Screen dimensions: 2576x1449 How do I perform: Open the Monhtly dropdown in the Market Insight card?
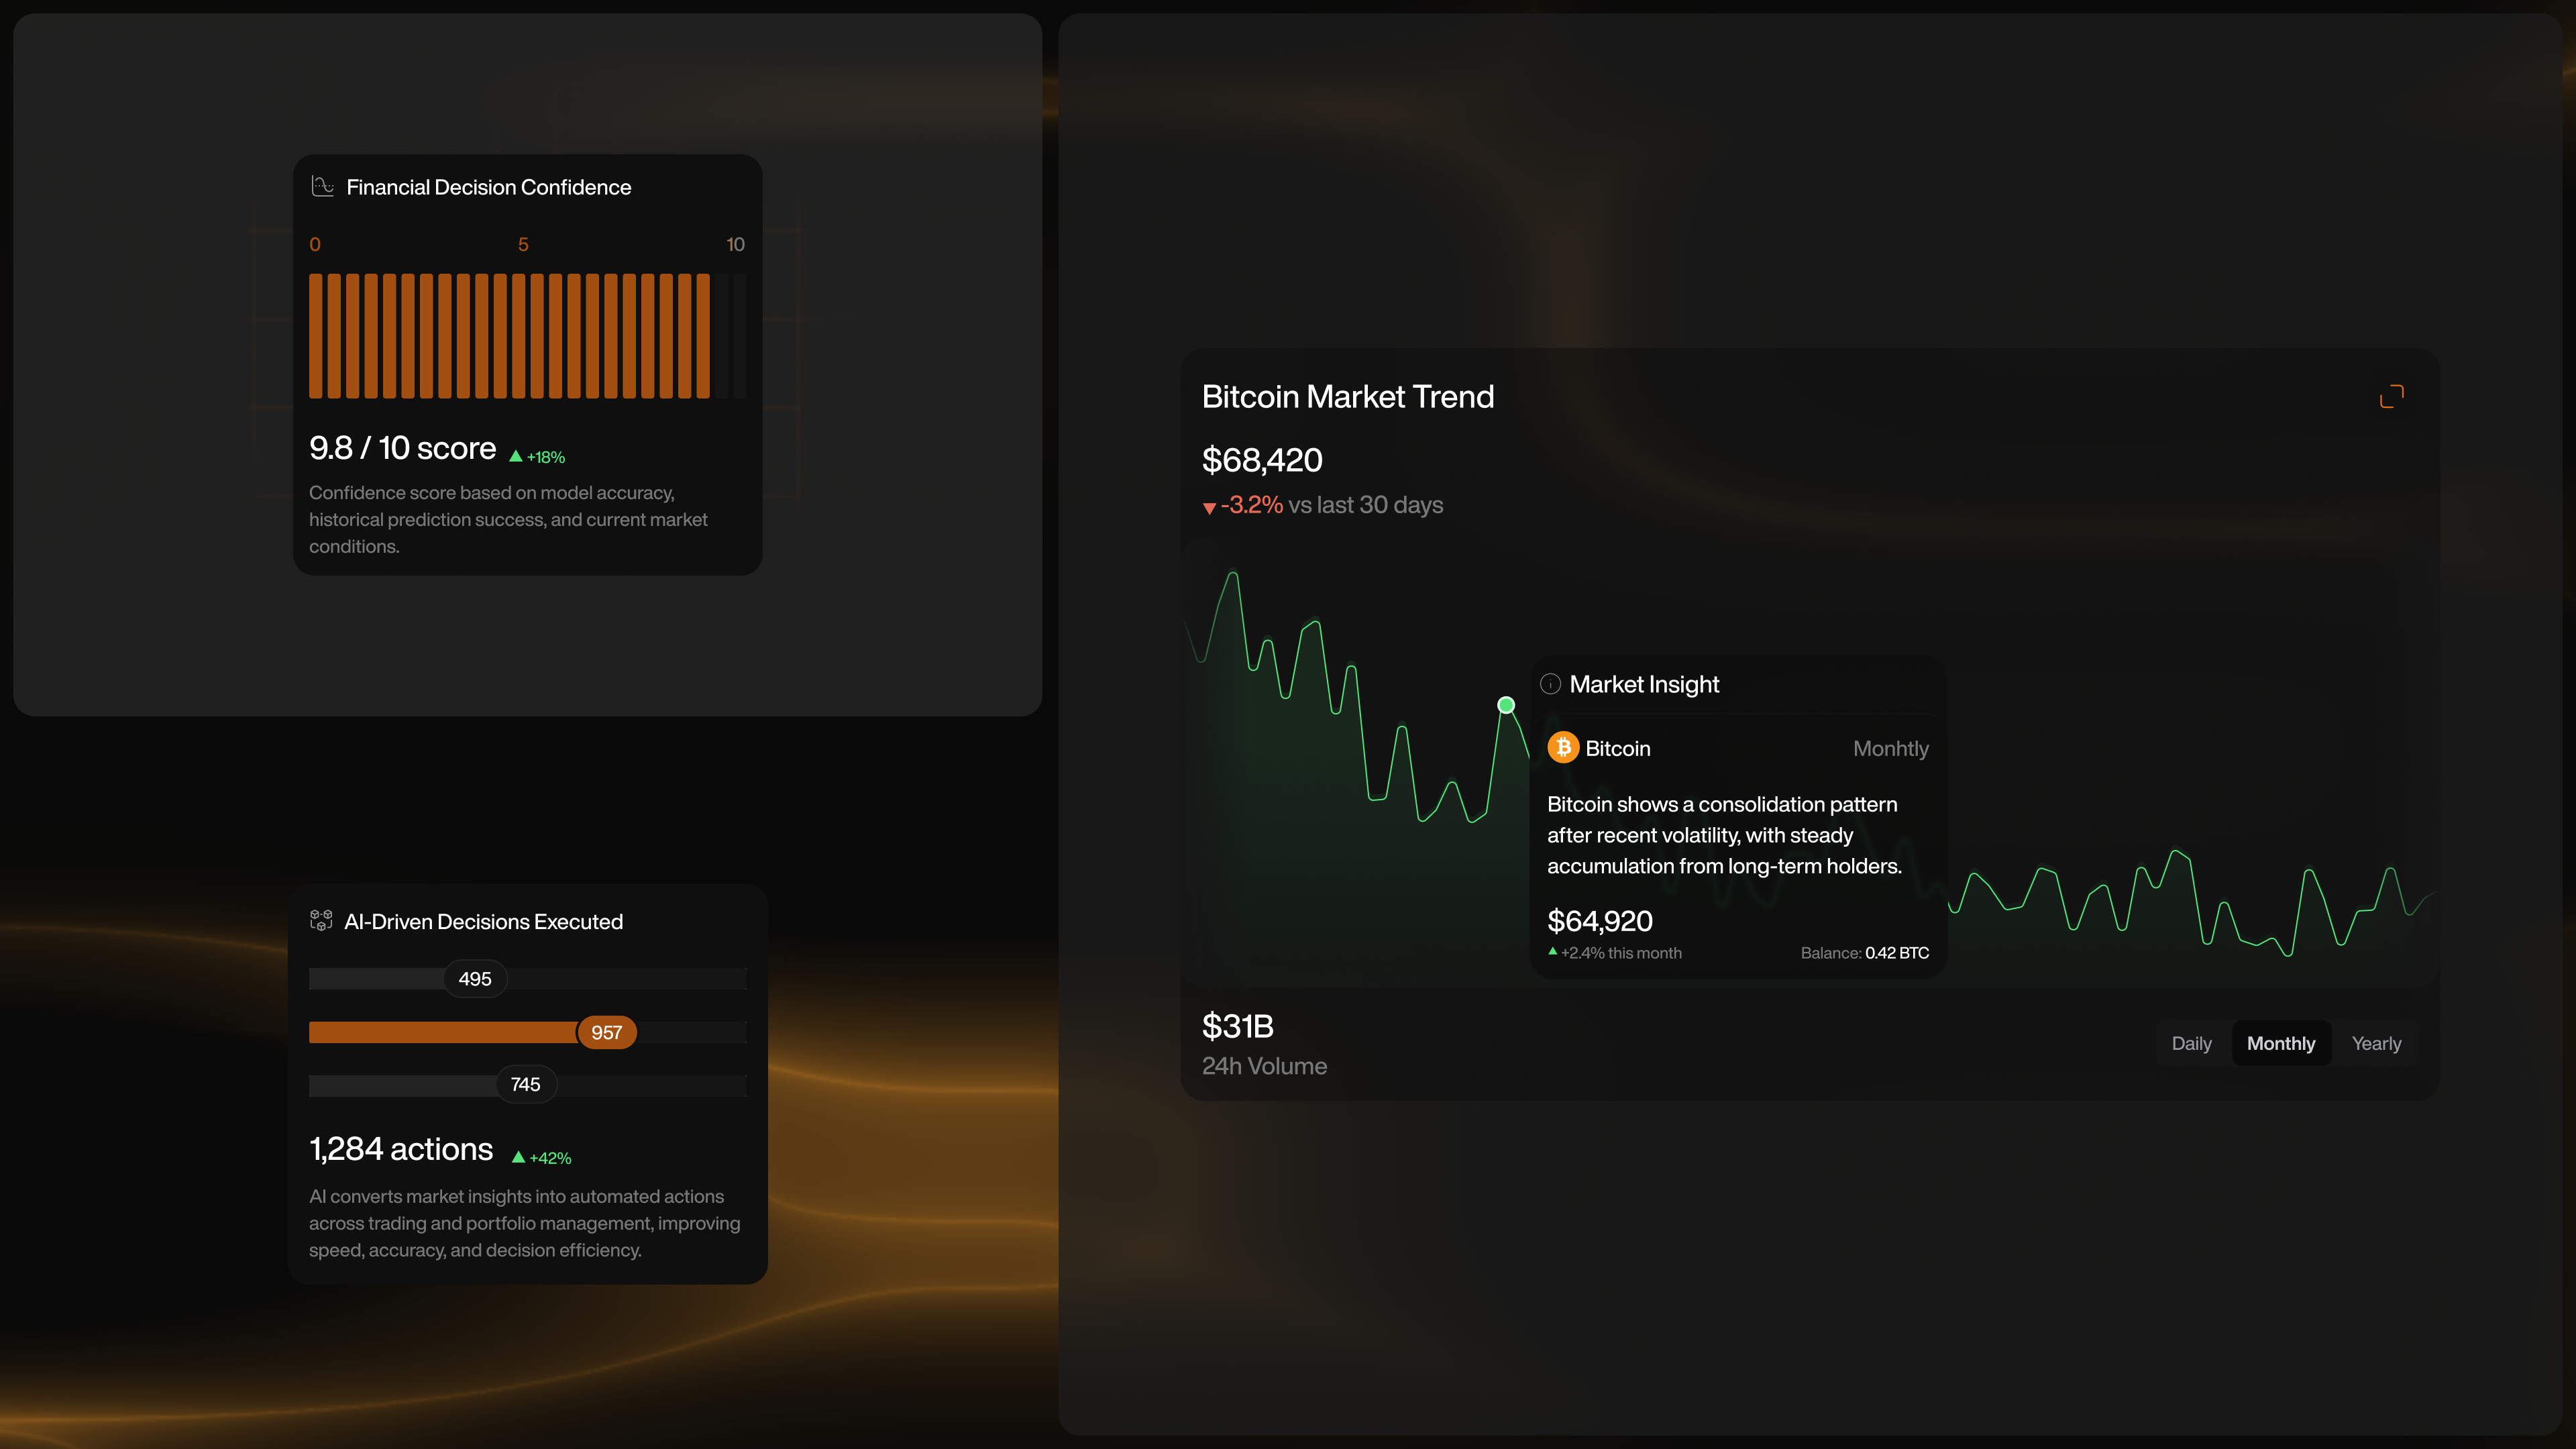pyautogui.click(x=1890, y=747)
